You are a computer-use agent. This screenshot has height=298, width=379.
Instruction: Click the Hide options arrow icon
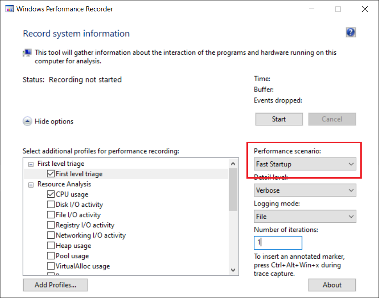click(x=27, y=121)
